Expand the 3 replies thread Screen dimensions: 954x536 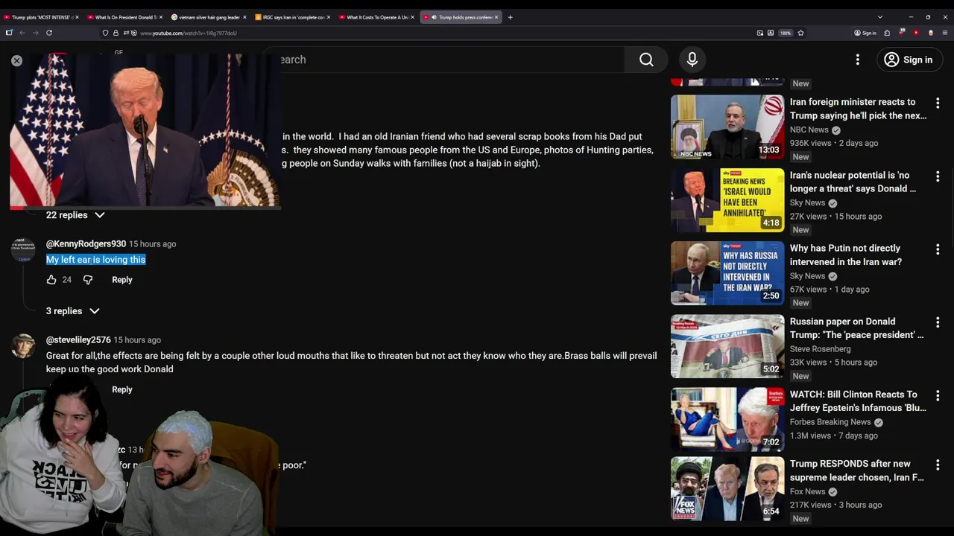pos(72,311)
